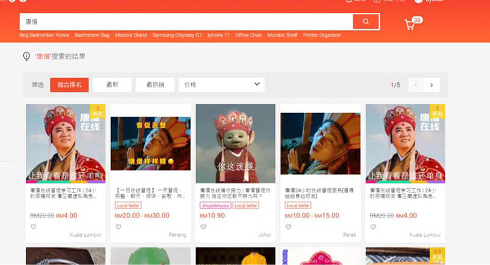Select the 综合排名 sort tab
The width and height of the screenshot is (490, 265).
coord(69,85)
